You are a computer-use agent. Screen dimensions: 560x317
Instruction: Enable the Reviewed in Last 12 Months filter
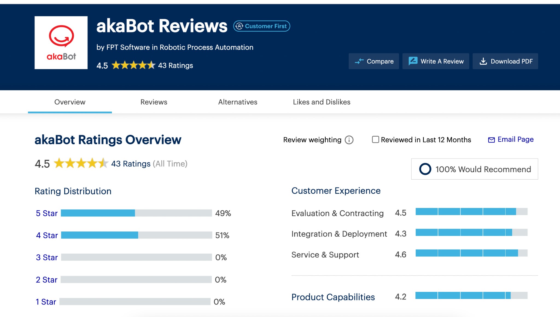tap(375, 140)
